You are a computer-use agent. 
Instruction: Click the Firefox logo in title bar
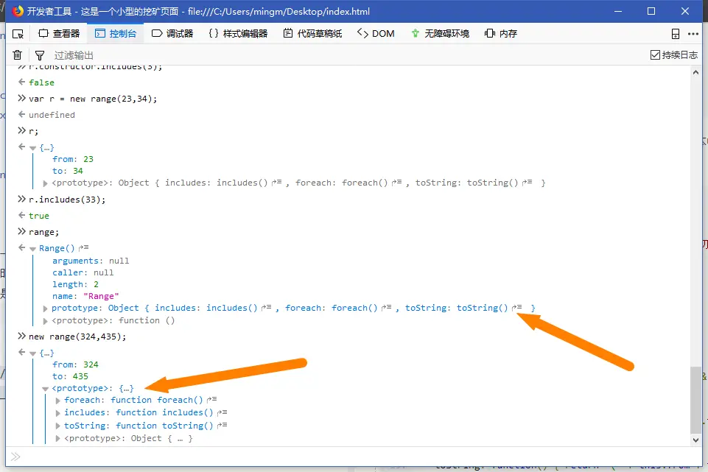[18, 11]
